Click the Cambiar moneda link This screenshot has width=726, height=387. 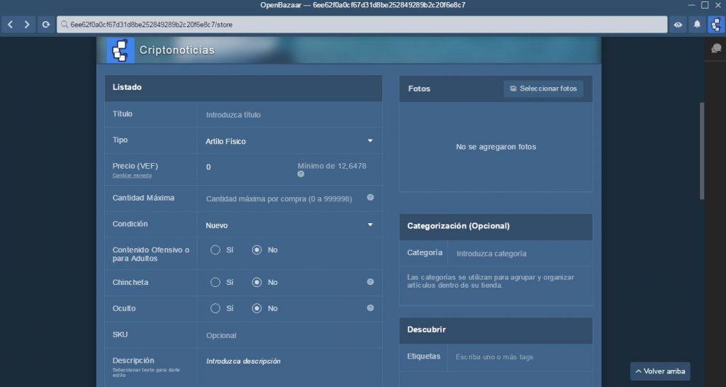[132, 176]
